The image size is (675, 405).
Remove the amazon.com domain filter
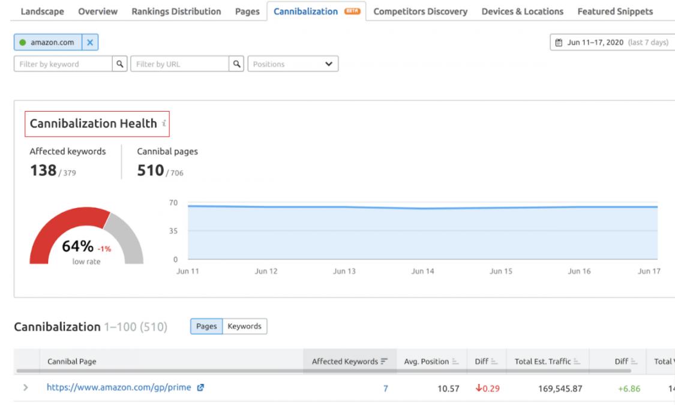(x=90, y=42)
